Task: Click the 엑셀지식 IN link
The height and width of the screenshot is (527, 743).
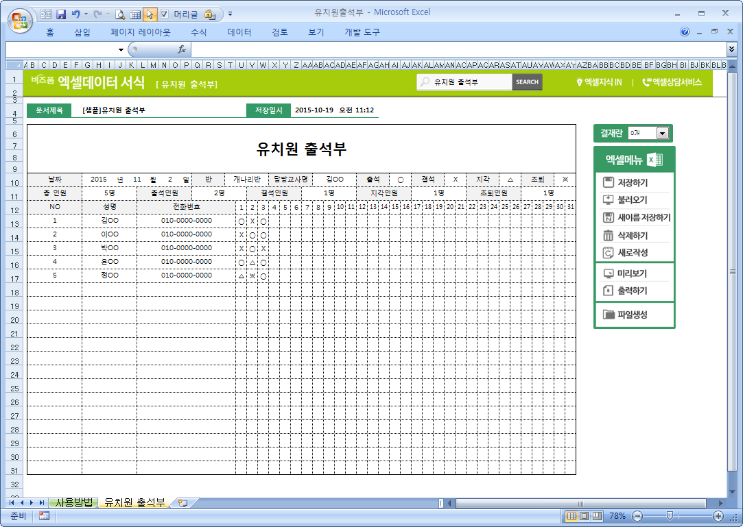Action: click(x=599, y=82)
